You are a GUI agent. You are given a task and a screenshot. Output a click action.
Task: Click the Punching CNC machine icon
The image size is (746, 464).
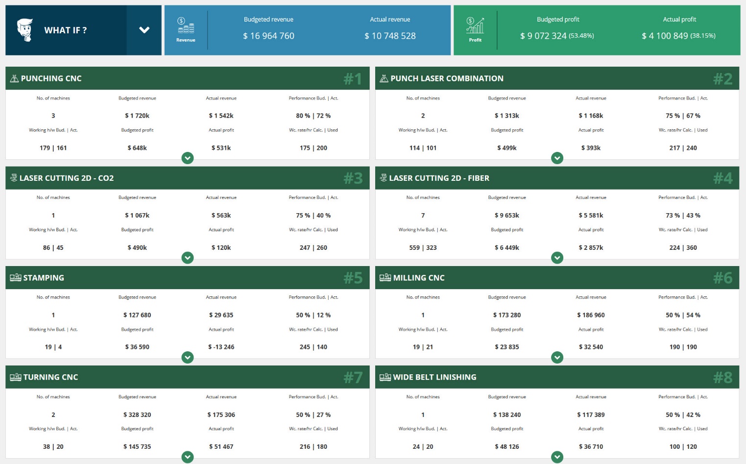[14, 78]
